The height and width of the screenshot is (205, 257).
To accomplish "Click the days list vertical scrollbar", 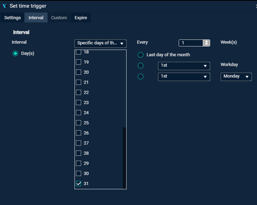I will (x=124, y=156).
